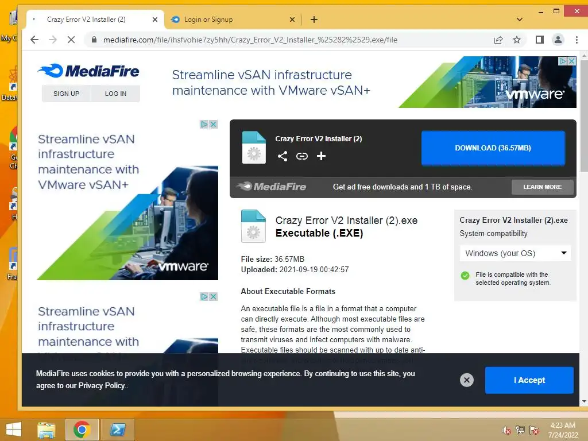Open the Privacy Policy link
588x441 pixels.
tap(102, 385)
